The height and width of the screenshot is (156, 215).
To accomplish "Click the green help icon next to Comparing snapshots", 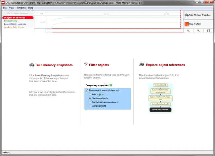I will (x=111, y=85).
